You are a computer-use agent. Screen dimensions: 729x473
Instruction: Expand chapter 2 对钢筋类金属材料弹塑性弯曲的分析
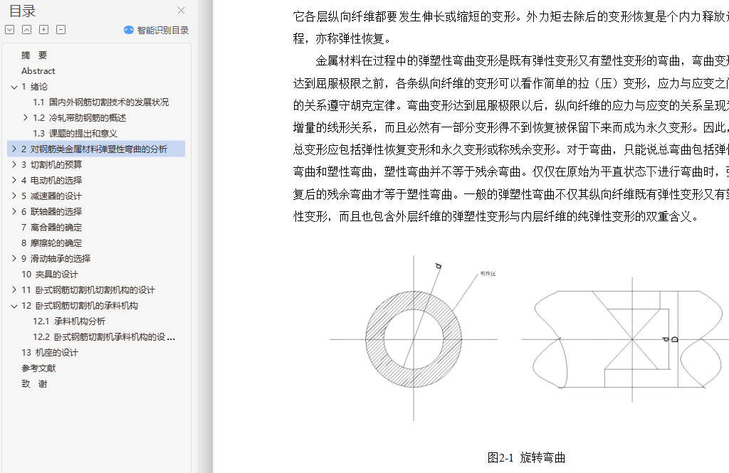14,149
